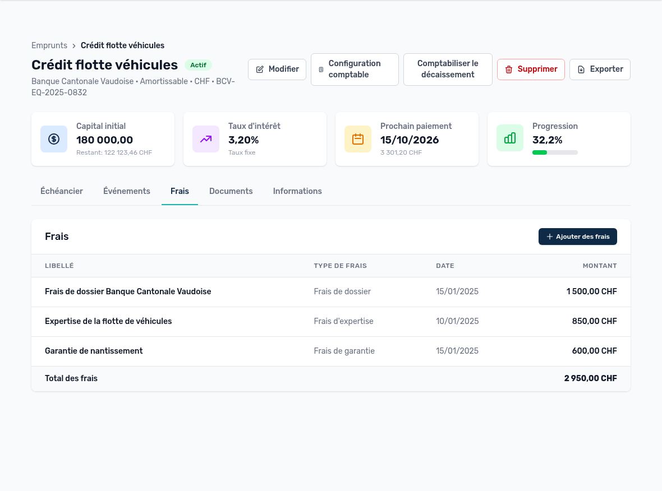The image size is (662, 491).
Task: Click the Libellé column header
Action: (x=59, y=266)
